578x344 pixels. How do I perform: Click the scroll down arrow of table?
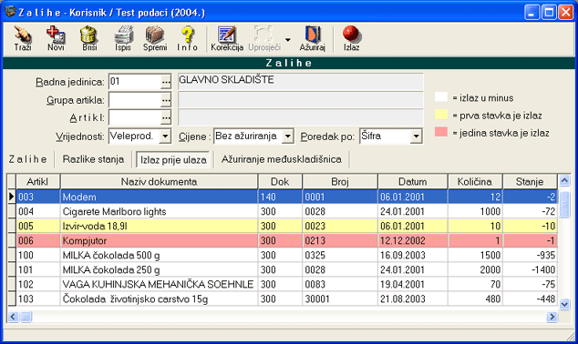(x=564, y=304)
